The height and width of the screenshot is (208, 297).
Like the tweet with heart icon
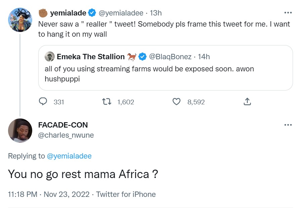pos(177,102)
